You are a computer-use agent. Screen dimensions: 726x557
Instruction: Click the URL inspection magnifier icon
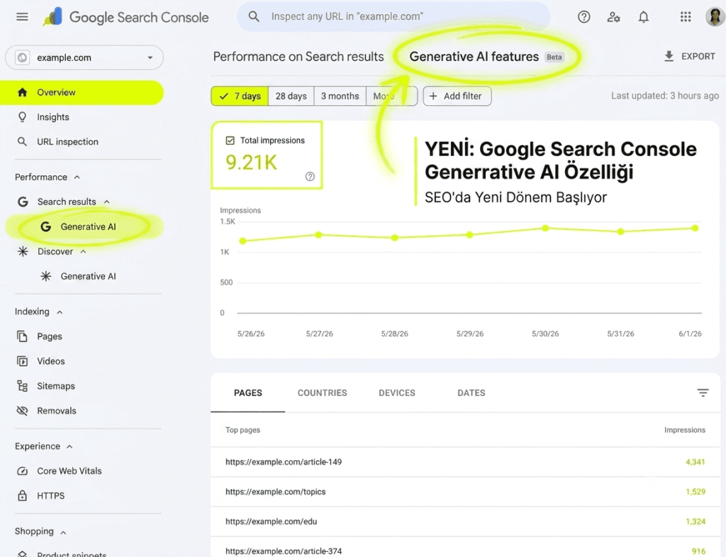click(x=22, y=141)
